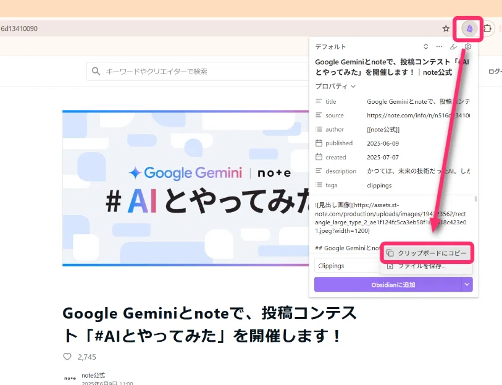Activate the highlighter pen icon
The image size is (502, 385).
pos(453,47)
